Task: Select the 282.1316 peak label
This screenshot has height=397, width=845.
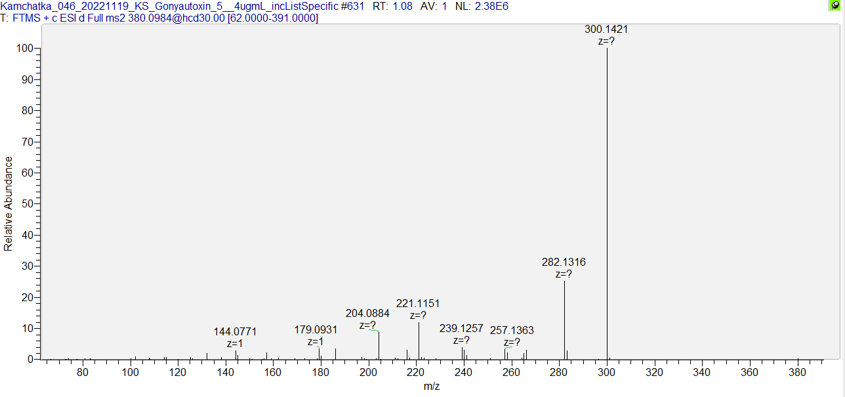Action: click(564, 262)
